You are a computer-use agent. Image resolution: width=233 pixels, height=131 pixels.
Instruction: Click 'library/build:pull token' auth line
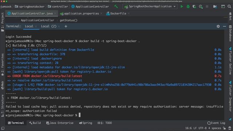pos(58,89)
